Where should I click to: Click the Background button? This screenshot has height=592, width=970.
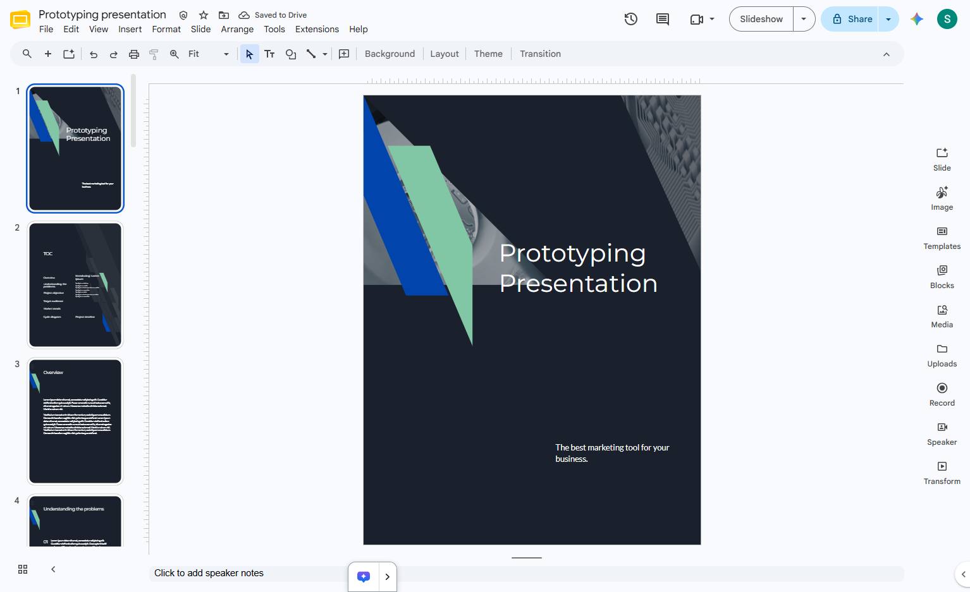pos(390,54)
